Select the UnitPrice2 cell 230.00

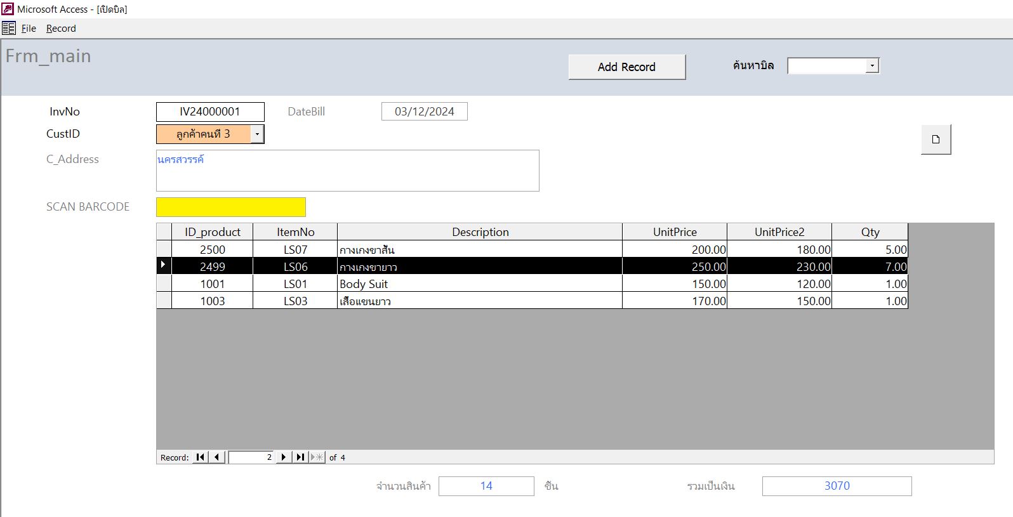click(779, 266)
